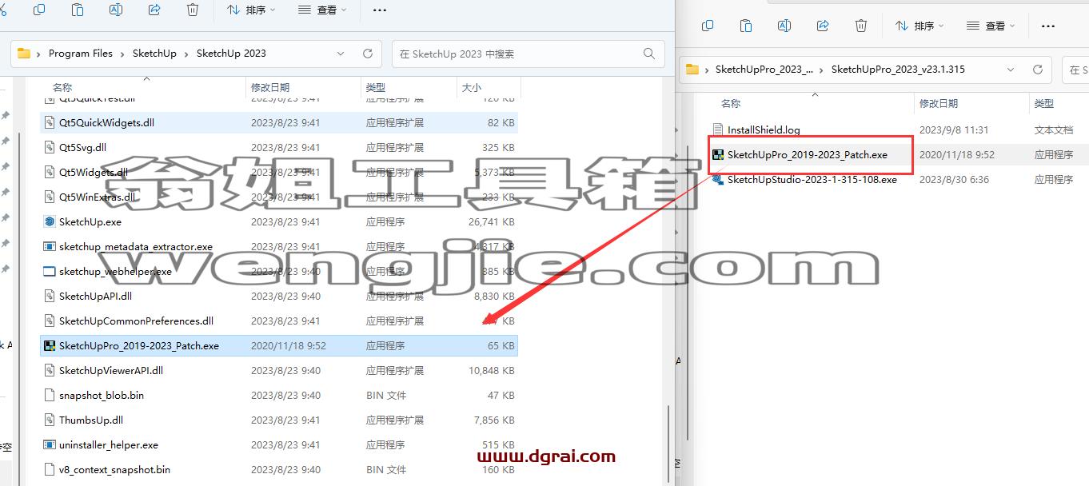Select SketchUp.exe in left window
Screen dimensions: 1089x486
pyautogui.click(x=279, y=222)
